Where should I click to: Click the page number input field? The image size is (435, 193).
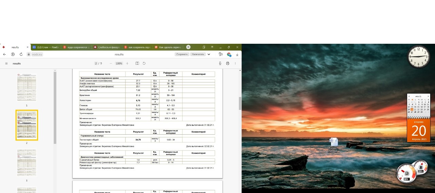click(x=97, y=63)
